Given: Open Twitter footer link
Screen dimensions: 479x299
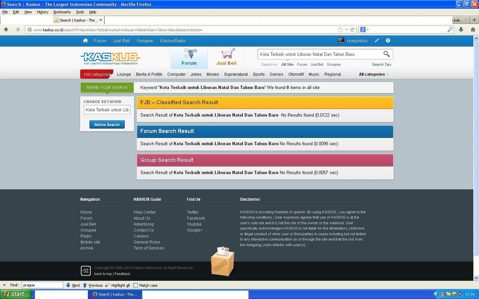Looking at the screenshot, I should (x=193, y=212).
